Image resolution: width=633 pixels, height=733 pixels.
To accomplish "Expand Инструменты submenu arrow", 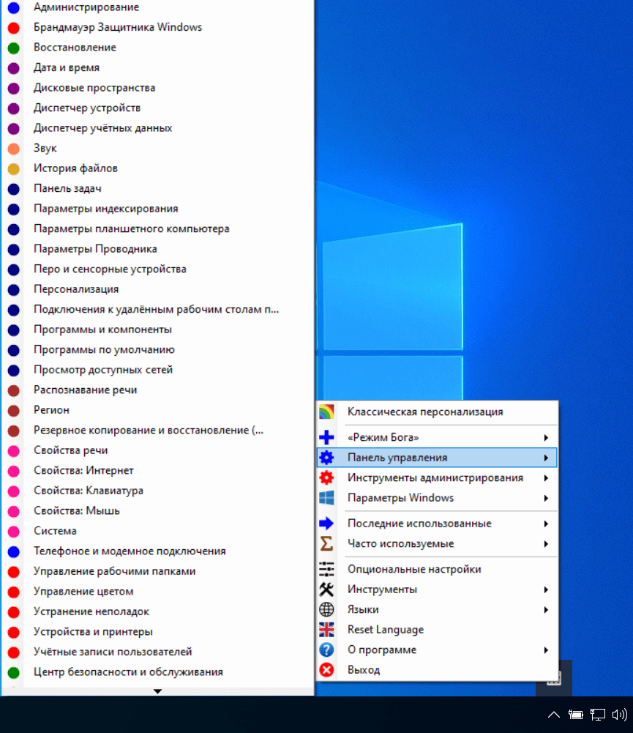I will [546, 589].
